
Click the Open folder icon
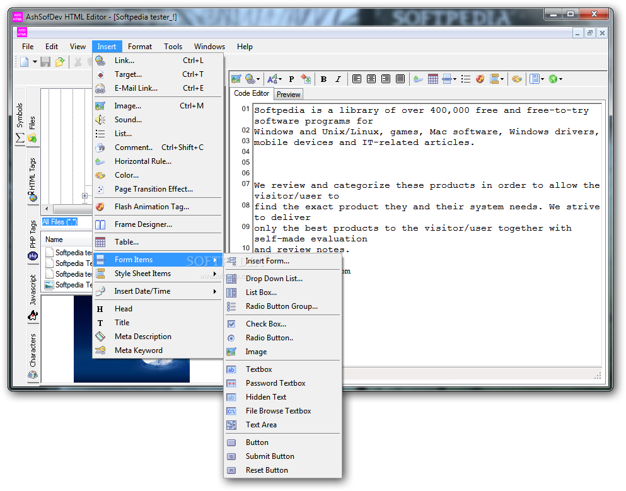coord(60,62)
